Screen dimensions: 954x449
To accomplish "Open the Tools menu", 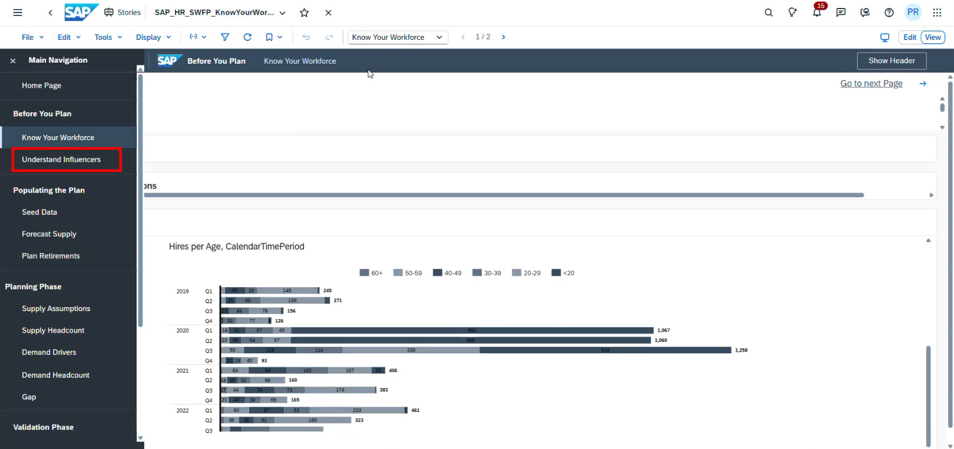I will pyautogui.click(x=108, y=37).
